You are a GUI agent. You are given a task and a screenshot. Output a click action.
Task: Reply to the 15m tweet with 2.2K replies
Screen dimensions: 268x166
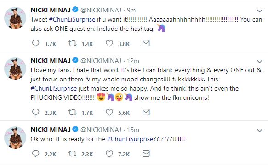(x=35, y=154)
